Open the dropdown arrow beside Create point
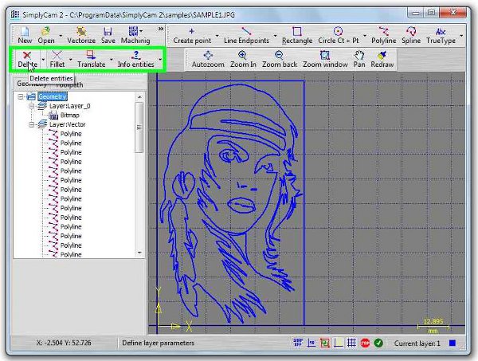Screen dimensions: 478x361 (217, 36)
